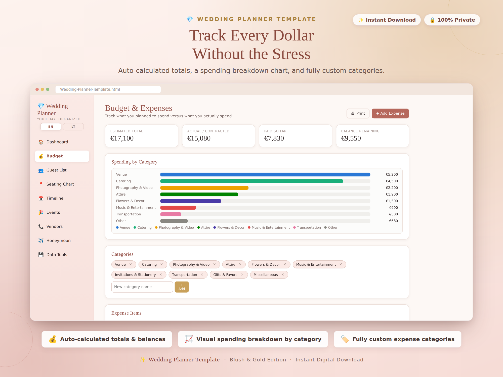Click the green Attire spending bar
Screen dimensions: 503x377
coord(199,194)
